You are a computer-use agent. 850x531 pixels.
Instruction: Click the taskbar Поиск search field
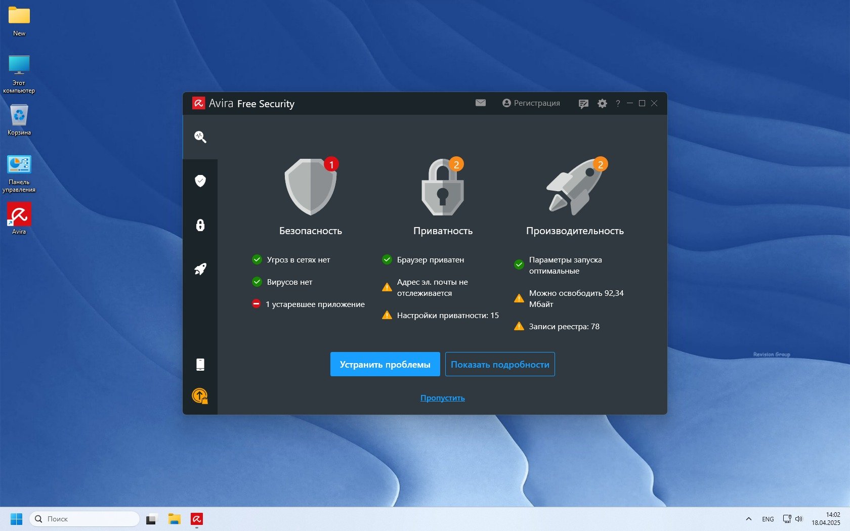(84, 519)
